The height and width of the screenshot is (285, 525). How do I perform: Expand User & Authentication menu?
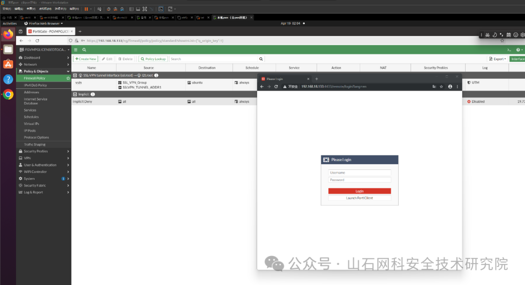(x=44, y=165)
